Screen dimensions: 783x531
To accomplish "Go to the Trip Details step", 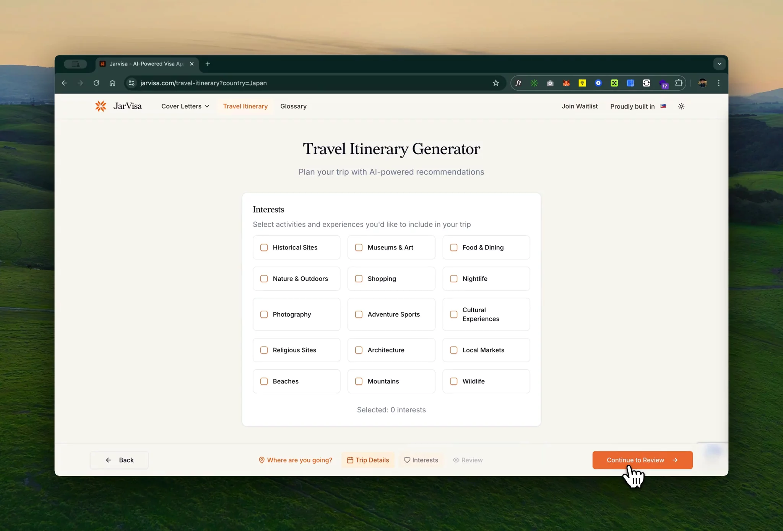I will pyautogui.click(x=367, y=460).
